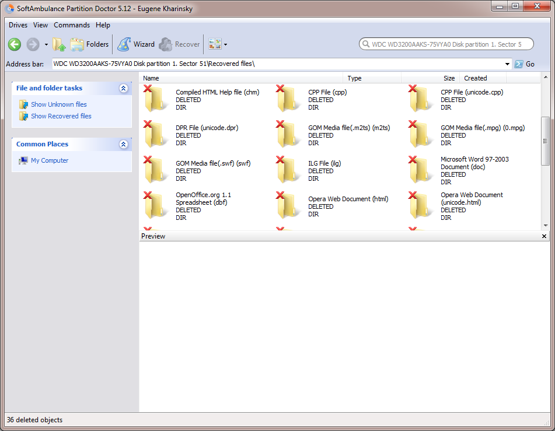Click the '36 deleted objects' status text
Screen dimensions: 555x431
34,420
